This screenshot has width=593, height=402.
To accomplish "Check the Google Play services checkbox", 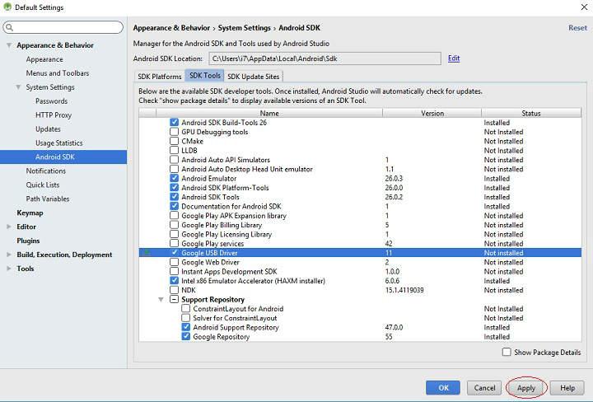I will 174,243.
